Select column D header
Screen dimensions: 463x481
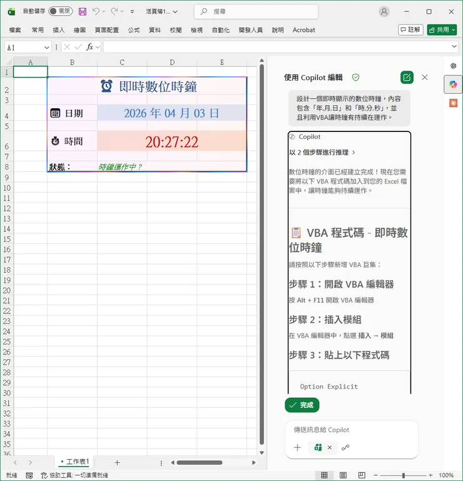[x=172, y=63]
